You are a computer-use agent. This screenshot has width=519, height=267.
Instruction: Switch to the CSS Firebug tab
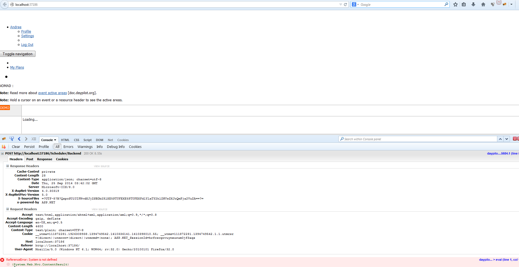pyautogui.click(x=76, y=140)
